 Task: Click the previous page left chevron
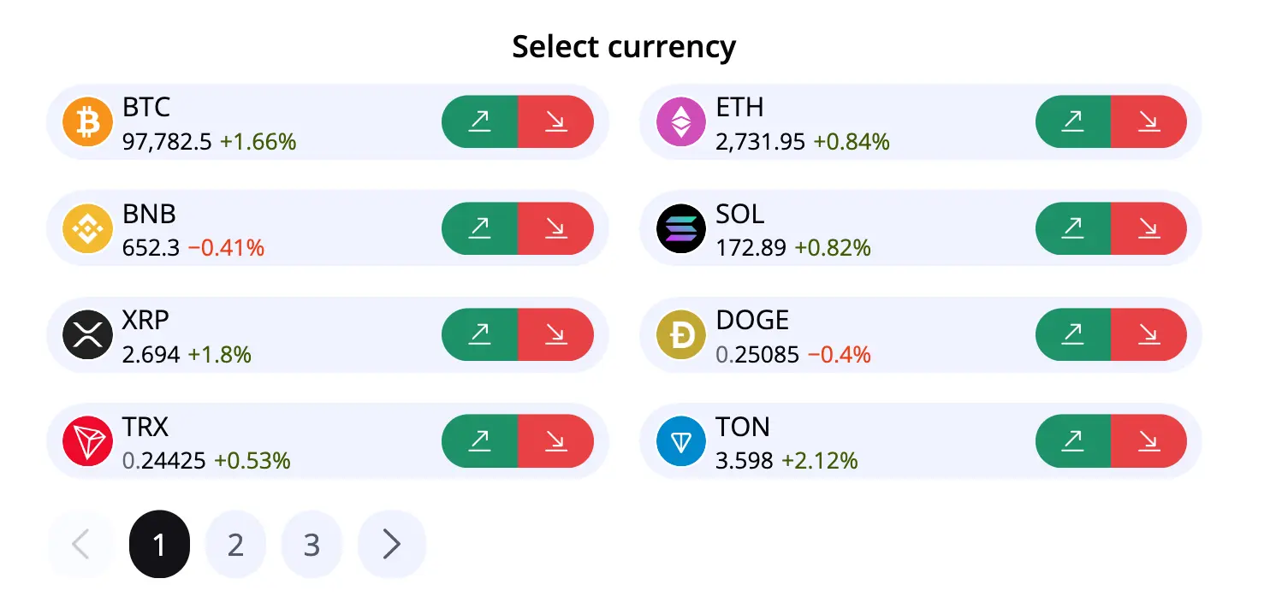[80, 544]
